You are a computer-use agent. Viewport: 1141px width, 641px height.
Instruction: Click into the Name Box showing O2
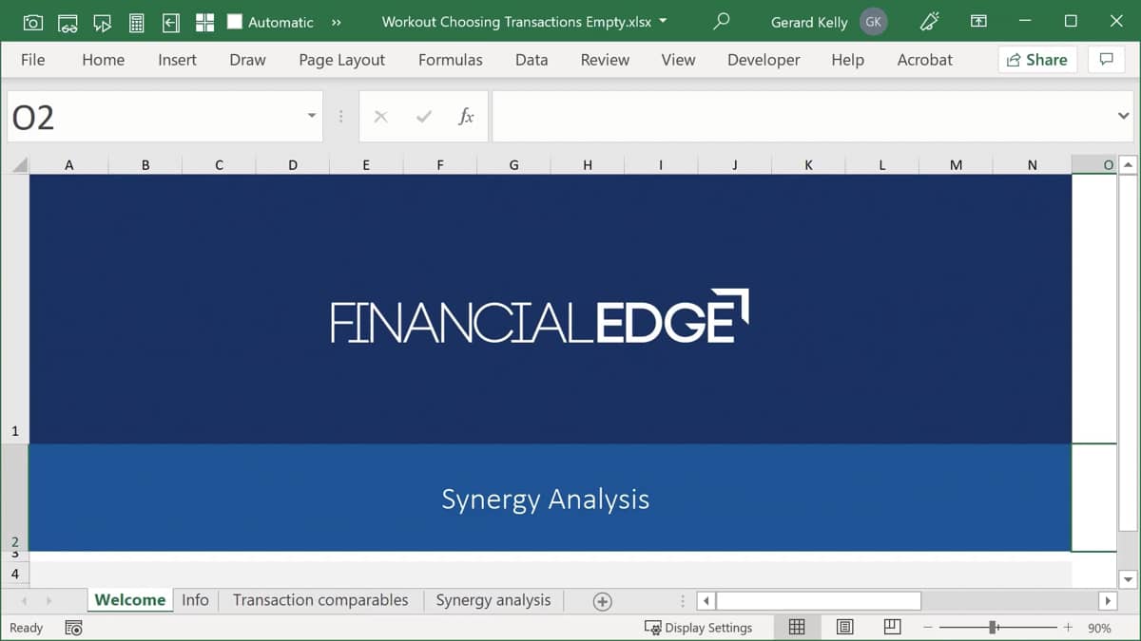tap(152, 117)
